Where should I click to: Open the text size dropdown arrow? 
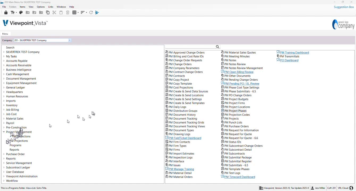tap(16, 12)
